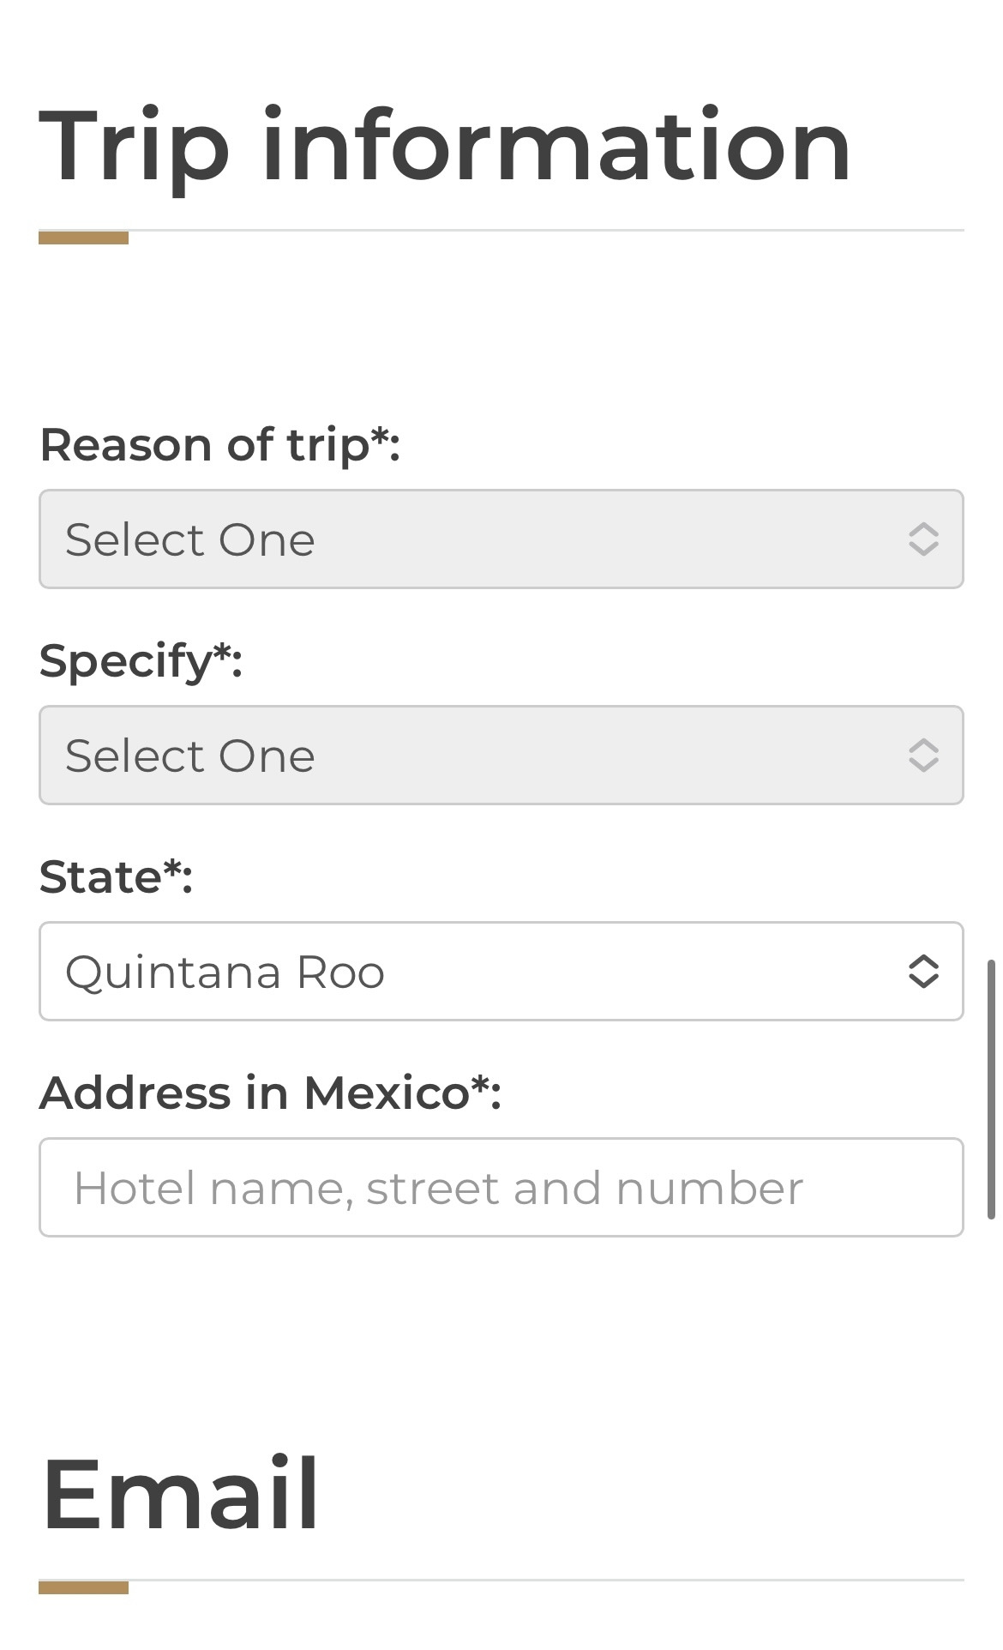Open the Specify dropdown

[x=501, y=756]
